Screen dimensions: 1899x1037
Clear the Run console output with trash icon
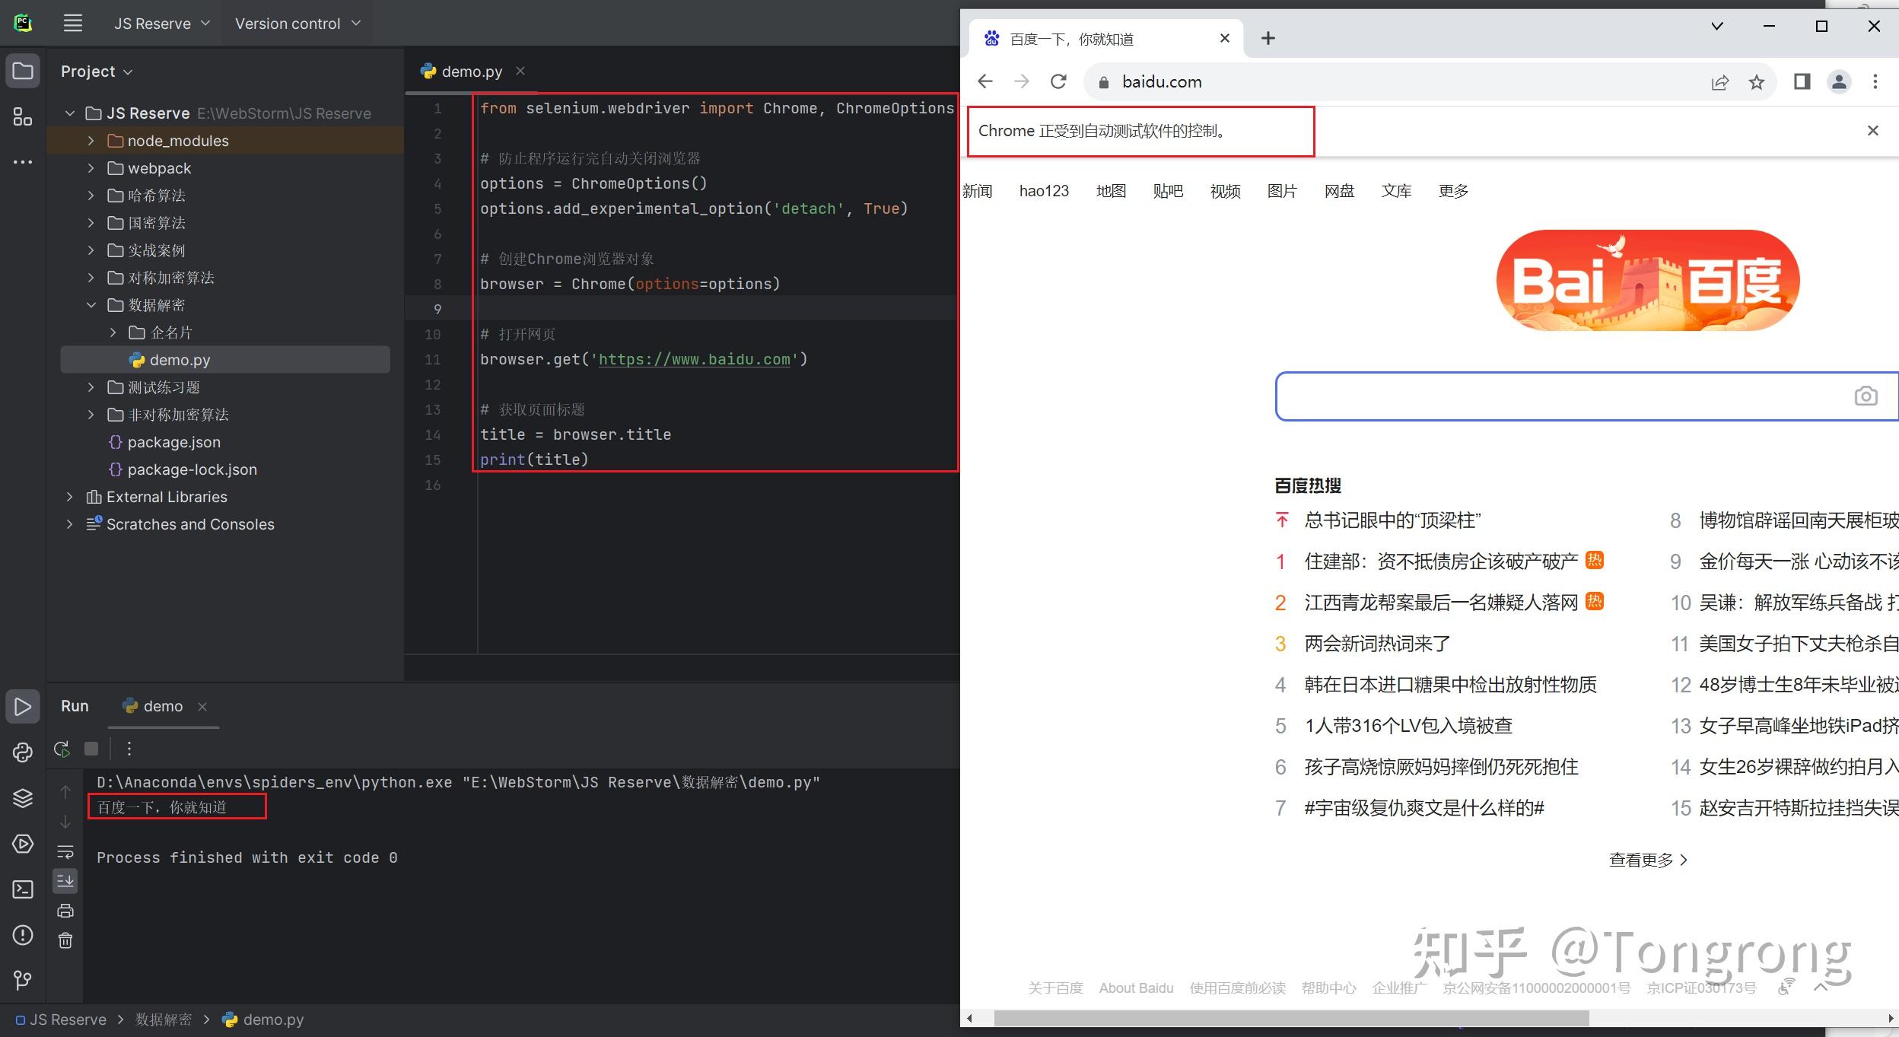tap(66, 941)
